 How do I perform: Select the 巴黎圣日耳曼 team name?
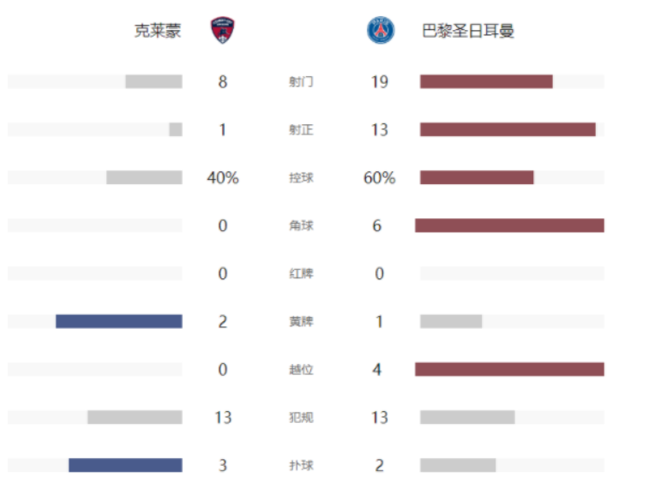click(x=468, y=32)
